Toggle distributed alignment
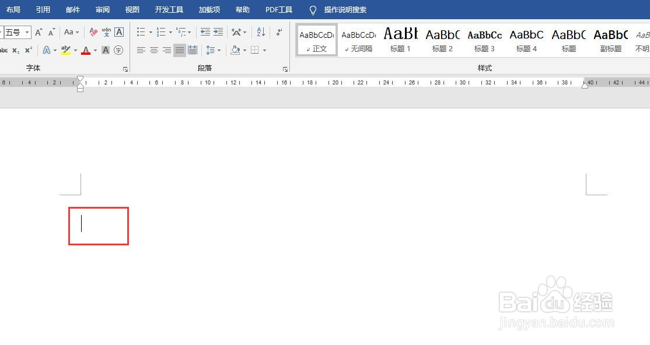650x345 pixels. click(193, 50)
